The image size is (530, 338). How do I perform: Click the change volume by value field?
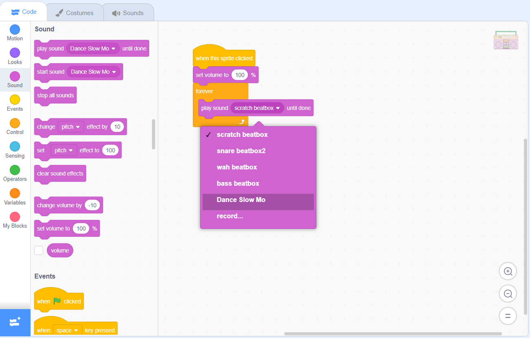click(x=93, y=206)
